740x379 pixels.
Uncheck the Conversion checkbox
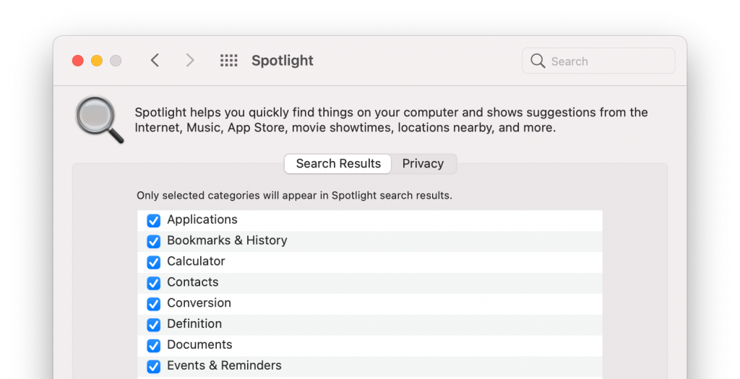[x=153, y=304]
